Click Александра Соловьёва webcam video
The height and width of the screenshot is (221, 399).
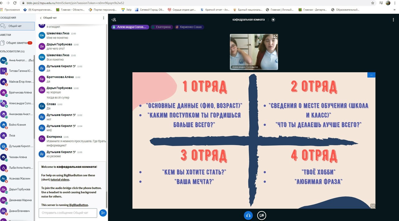(254, 52)
